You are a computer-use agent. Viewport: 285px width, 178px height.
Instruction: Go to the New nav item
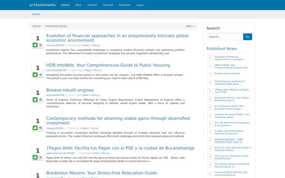78,5
